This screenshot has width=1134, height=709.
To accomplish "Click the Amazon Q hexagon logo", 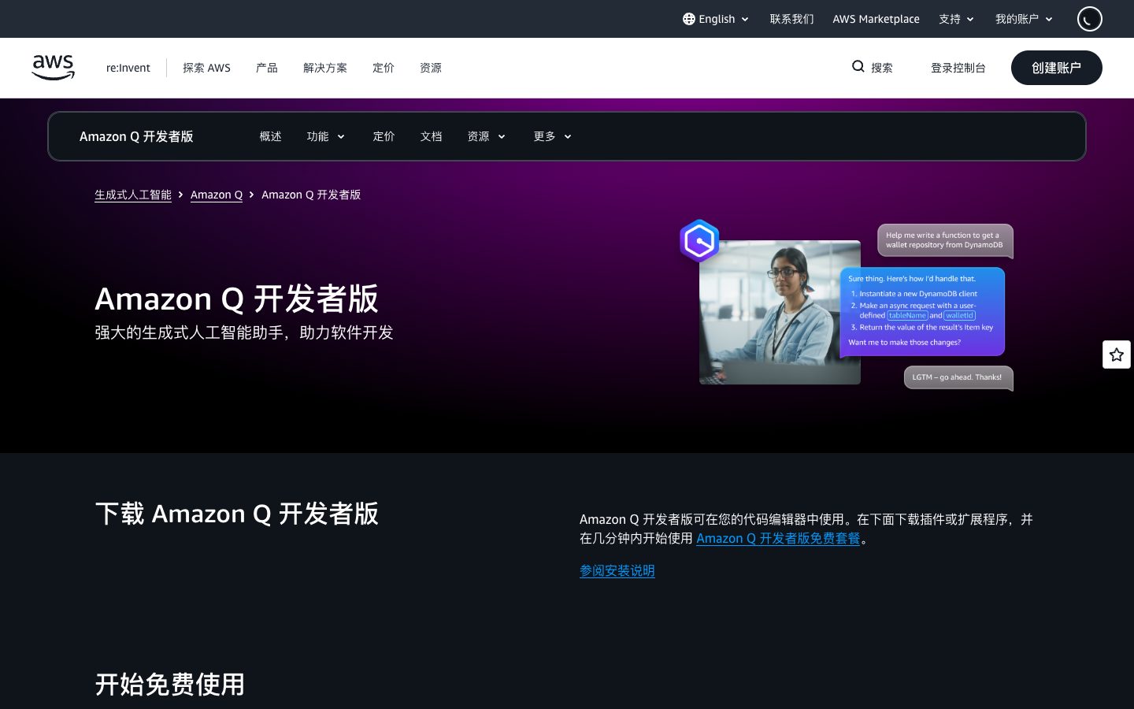I will (699, 240).
